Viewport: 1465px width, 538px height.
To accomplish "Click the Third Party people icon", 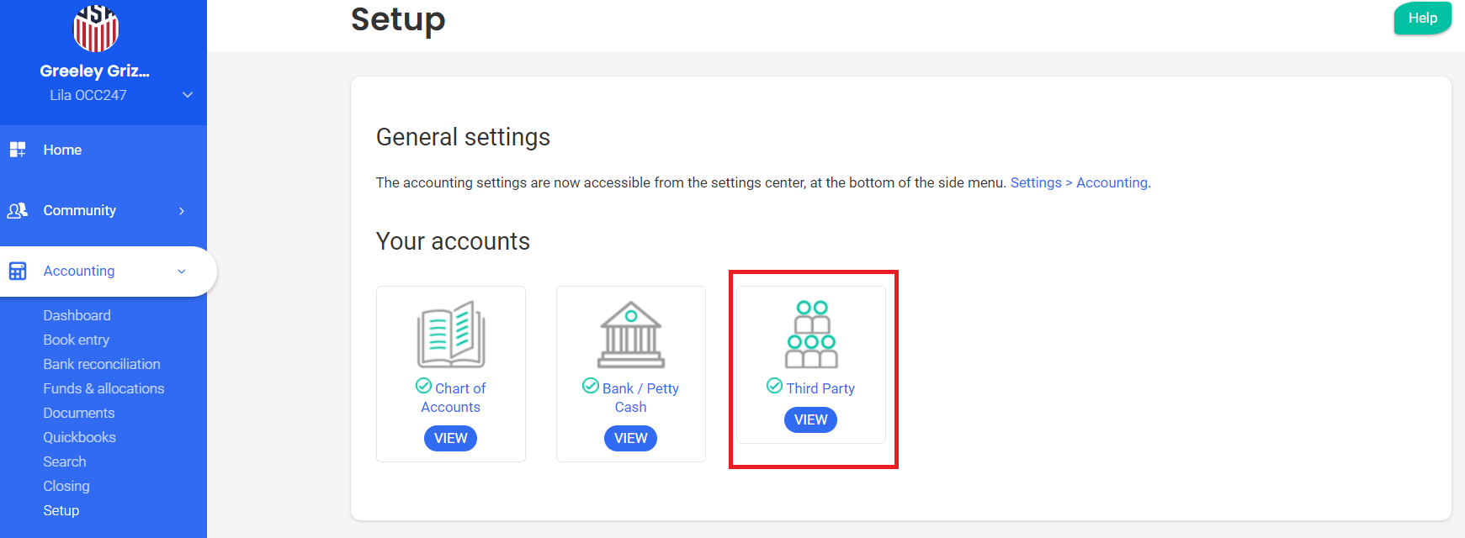I will pyautogui.click(x=811, y=335).
